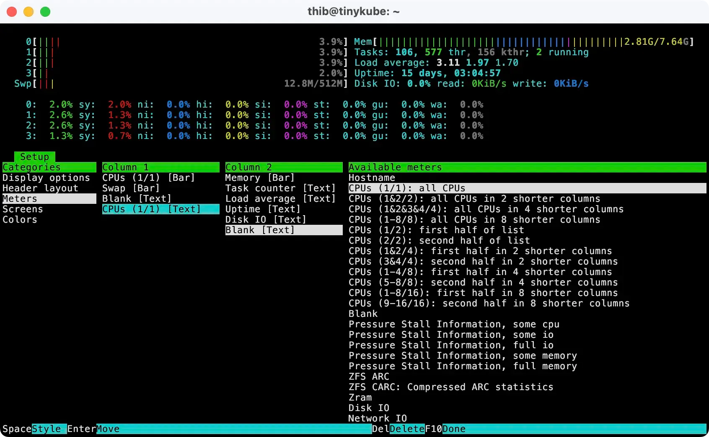The width and height of the screenshot is (709, 437).
Task: Select CPUs (1/1) [Text] in Column 1
Action: (151, 209)
